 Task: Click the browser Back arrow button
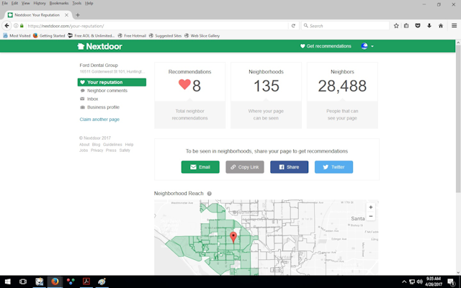click(x=6, y=26)
